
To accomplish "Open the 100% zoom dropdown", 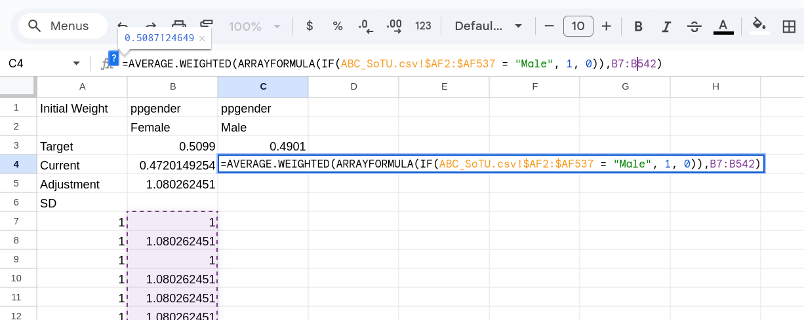I will coord(254,26).
